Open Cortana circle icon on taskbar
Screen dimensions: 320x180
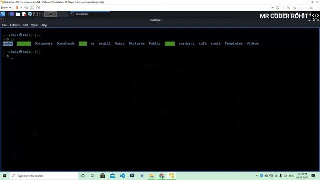[x=83, y=176]
